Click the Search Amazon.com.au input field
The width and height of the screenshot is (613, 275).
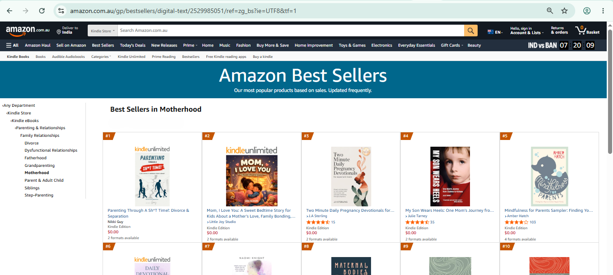pos(291,31)
